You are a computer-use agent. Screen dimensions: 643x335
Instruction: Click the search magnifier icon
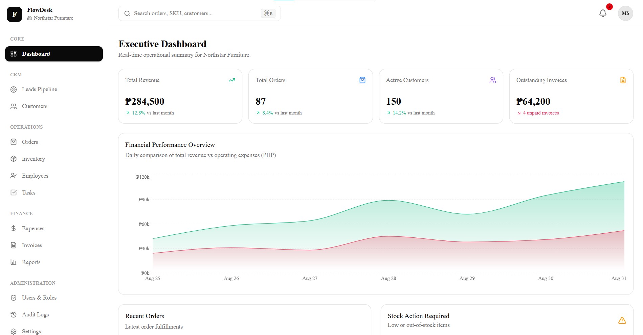(x=127, y=14)
